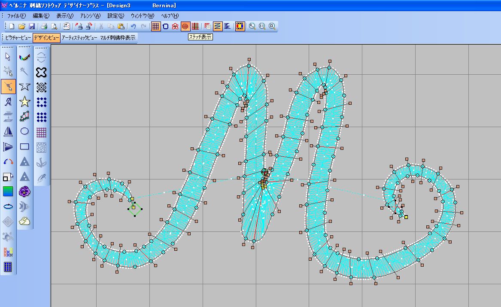Select the full nine-dot grid pattern tool
Viewport: 501px width, 307px height.
(x=41, y=117)
